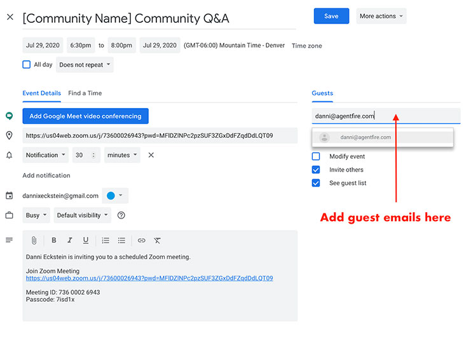Remove formatting from description text
The height and width of the screenshot is (350, 464).
(x=157, y=241)
